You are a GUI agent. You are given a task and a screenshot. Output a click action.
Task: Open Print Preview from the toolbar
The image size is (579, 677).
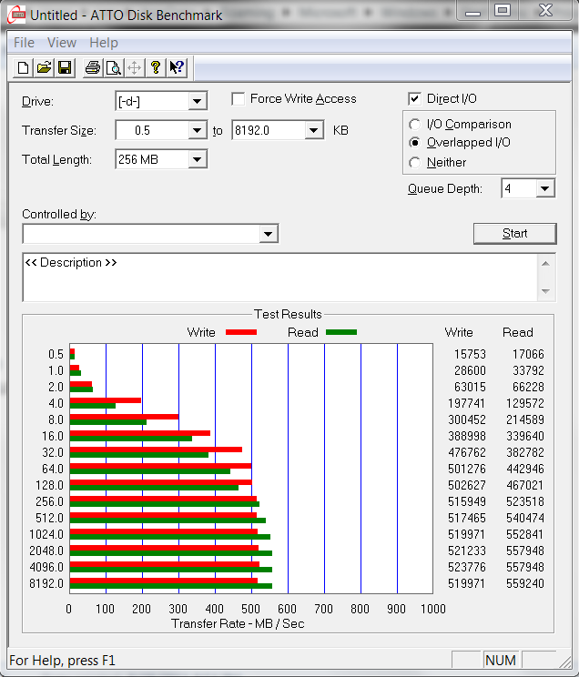tap(113, 67)
